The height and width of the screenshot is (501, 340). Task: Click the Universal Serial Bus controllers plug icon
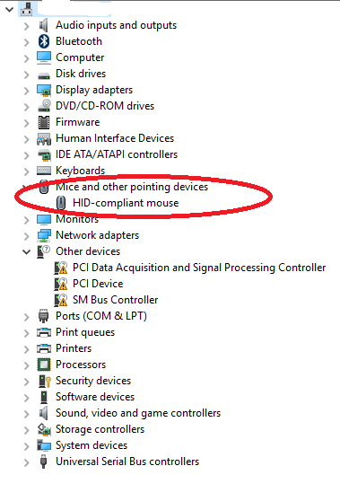[44, 461]
